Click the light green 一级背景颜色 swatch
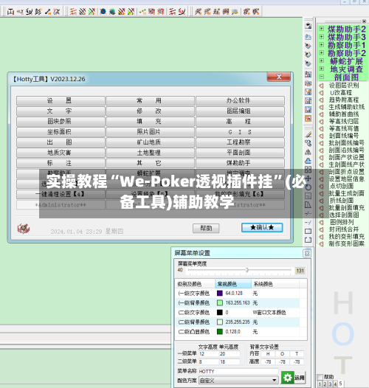Viewport: 369px width, 388px height. coord(220,303)
